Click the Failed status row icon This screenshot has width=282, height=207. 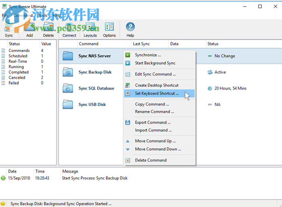[x=3, y=83]
